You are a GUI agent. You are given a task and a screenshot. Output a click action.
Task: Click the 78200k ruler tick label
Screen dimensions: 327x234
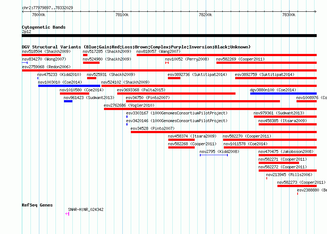(205, 15)
